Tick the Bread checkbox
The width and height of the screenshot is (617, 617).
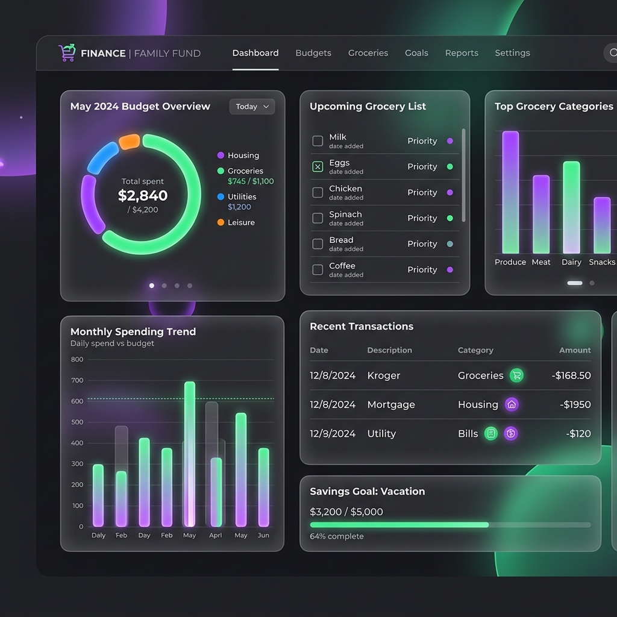coord(318,244)
